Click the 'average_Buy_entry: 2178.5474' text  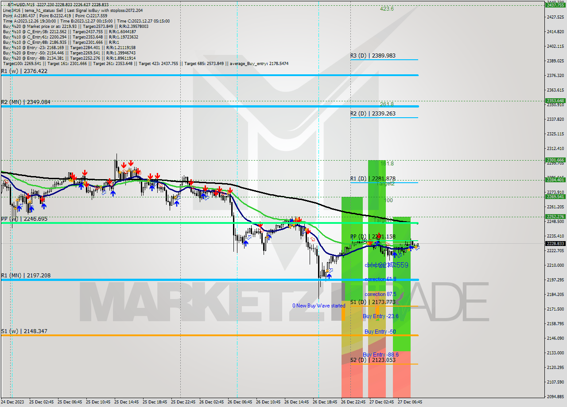tap(259, 64)
